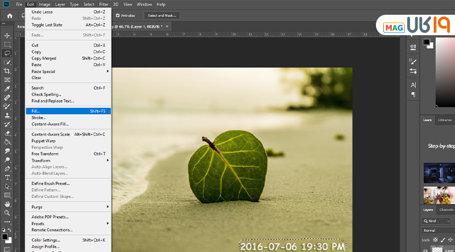This screenshot has height=252, width=455.
Task: Select the Hand tool
Action: point(7,203)
